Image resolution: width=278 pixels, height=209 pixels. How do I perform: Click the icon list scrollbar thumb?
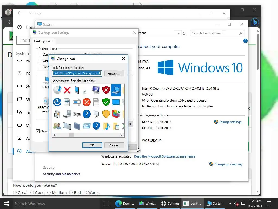(71, 135)
